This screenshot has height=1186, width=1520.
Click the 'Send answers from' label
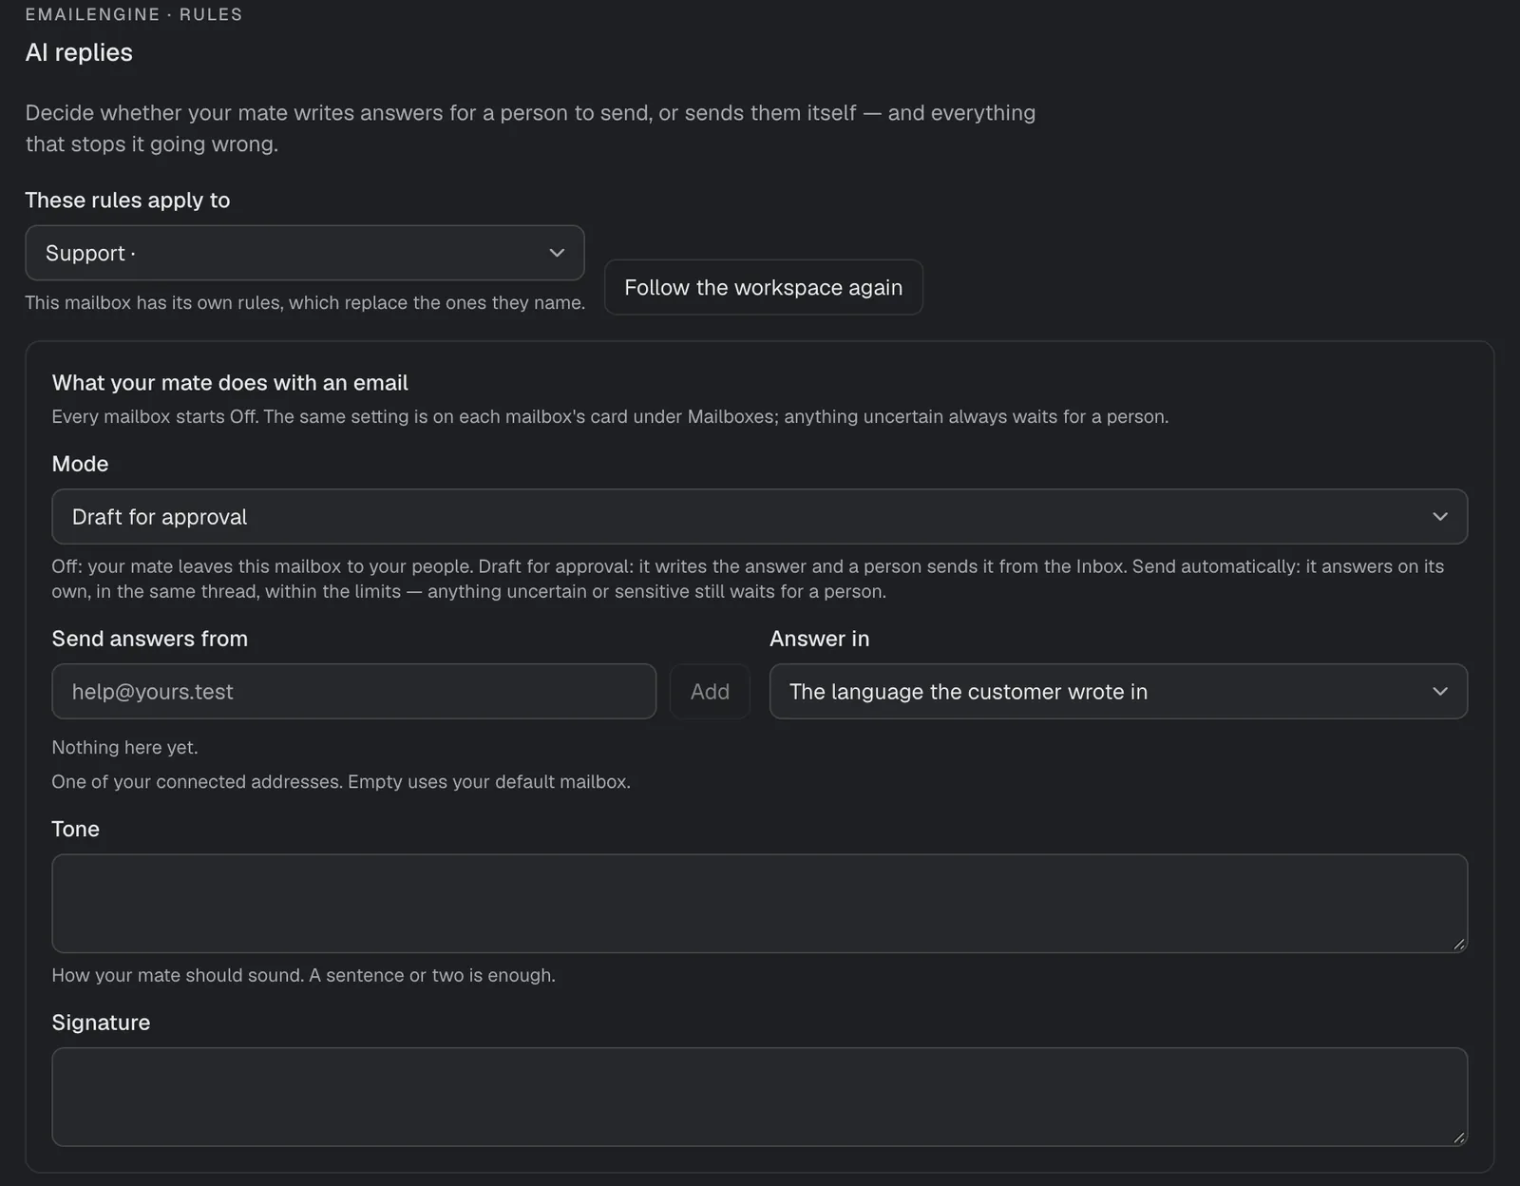(150, 639)
